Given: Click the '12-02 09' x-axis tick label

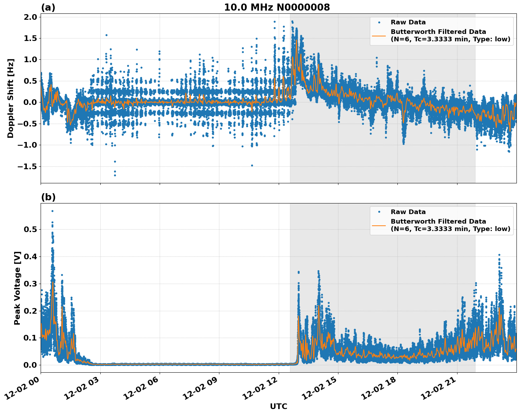Looking at the screenshot, I should (x=200, y=388).
